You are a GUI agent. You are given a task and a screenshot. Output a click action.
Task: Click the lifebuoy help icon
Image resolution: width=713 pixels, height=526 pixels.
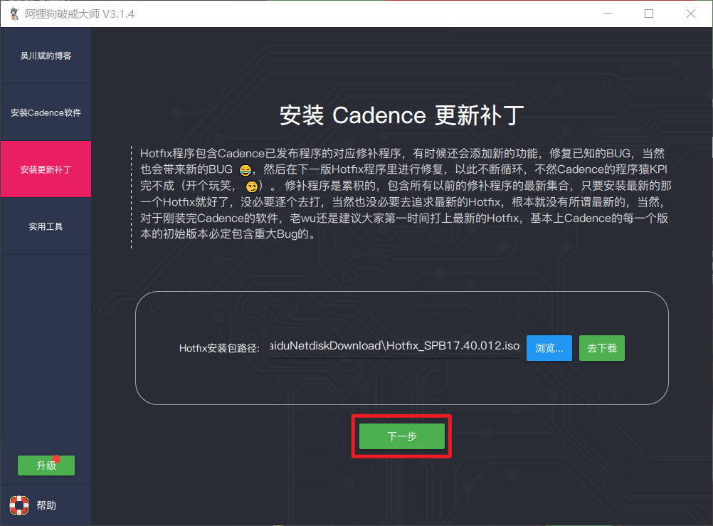tap(19, 505)
